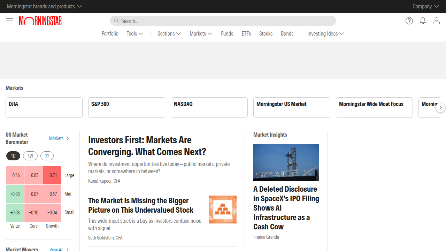
Task: Click the Morningstar logo
Action: tap(40, 21)
